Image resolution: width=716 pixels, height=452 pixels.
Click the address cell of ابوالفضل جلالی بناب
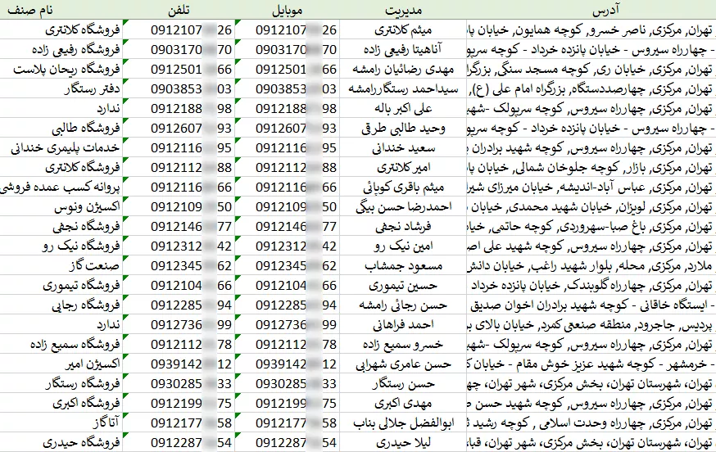point(591,423)
